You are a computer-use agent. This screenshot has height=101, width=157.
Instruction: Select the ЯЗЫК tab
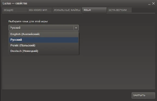point(94,10)
